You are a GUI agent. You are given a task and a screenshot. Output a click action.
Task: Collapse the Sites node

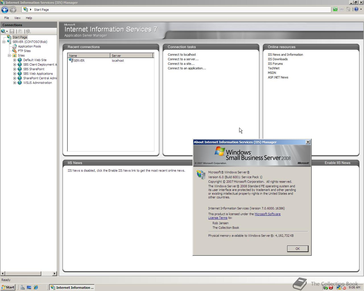[9, 55]
